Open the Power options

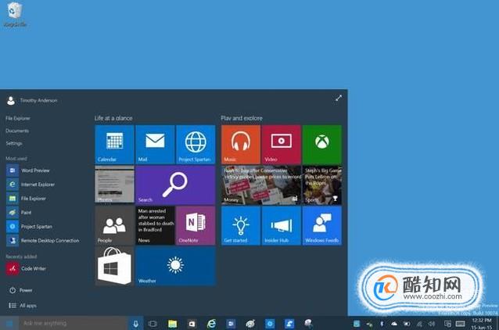[x=20, y=290]
